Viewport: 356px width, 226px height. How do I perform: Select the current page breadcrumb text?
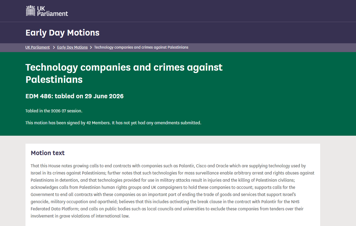click(141, 47)
